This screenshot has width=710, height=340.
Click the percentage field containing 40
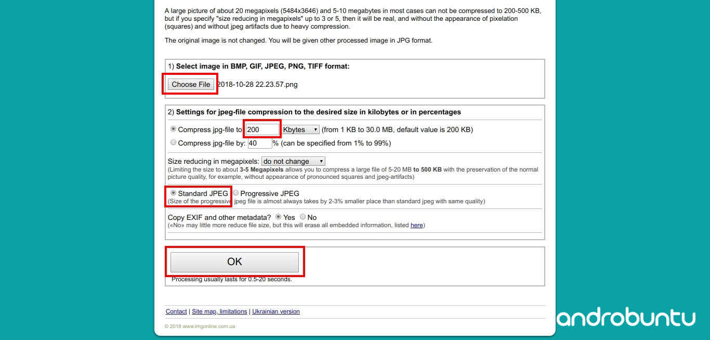[259, 143]
